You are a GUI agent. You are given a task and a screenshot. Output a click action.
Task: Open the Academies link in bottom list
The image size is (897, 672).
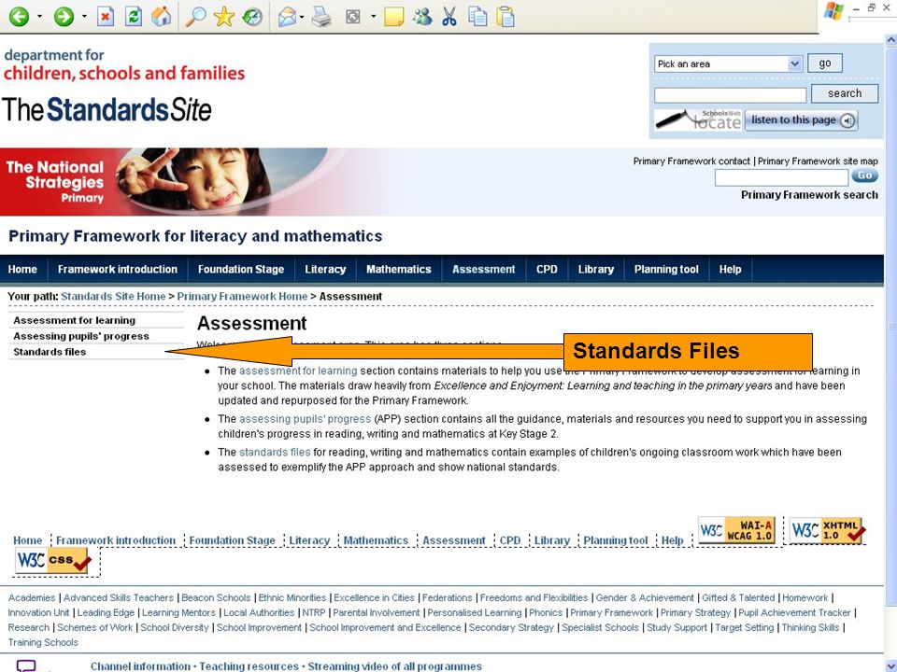32,597
